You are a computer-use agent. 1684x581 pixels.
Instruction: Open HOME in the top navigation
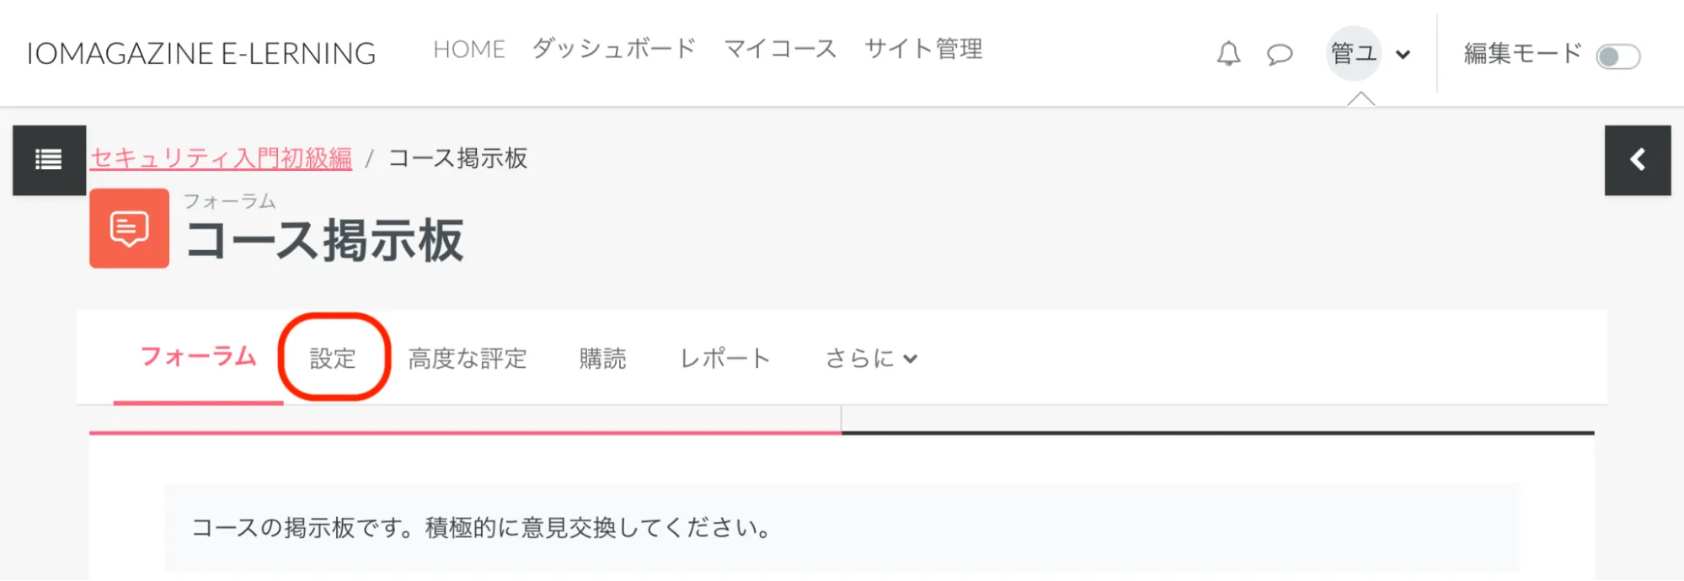coord(468,50)
